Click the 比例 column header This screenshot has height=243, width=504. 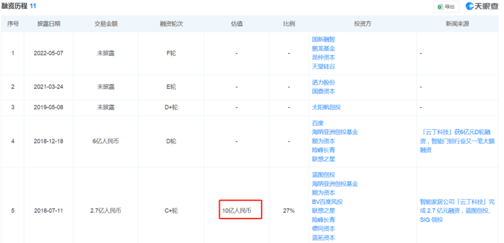(x=289, y=24)
